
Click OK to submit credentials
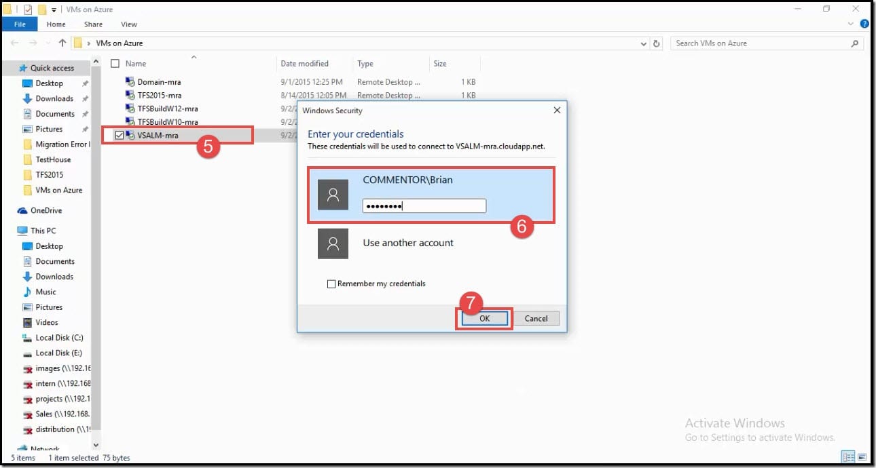[x=483, y=318]
